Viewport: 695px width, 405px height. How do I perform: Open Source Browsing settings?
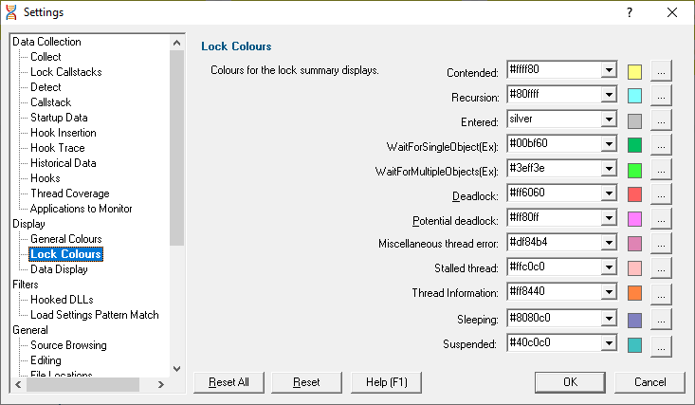click(x=68, y=345)
